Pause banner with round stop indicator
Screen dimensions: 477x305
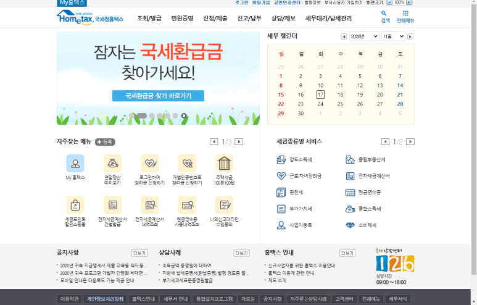[x=184, y=115]
